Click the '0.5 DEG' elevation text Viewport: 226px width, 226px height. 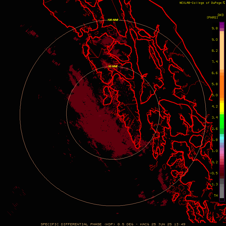pos(125,224)
